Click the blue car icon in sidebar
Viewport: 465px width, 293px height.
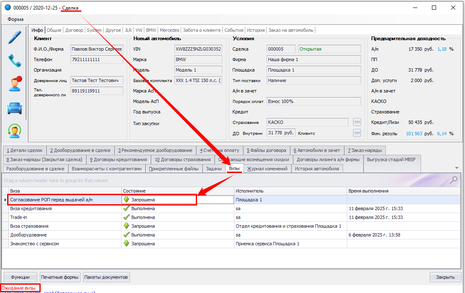(15, 108)
